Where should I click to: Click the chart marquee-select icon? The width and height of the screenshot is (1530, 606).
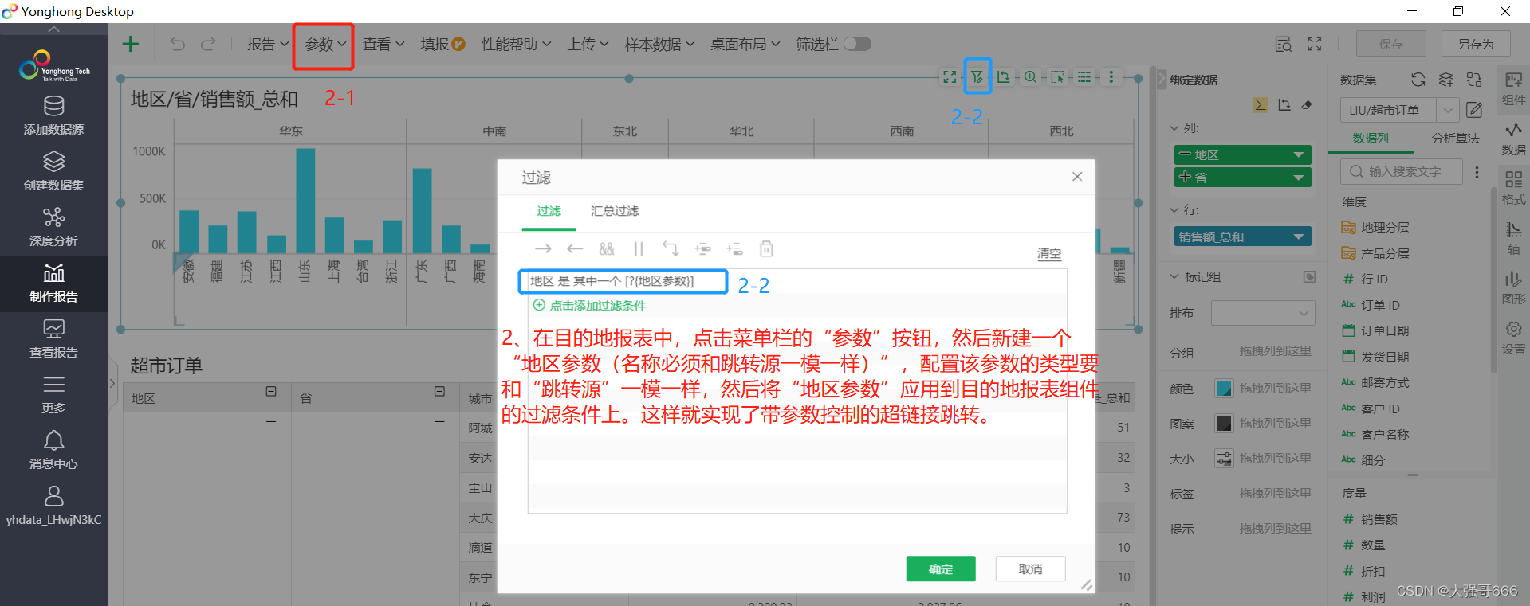coord(1058,77)
